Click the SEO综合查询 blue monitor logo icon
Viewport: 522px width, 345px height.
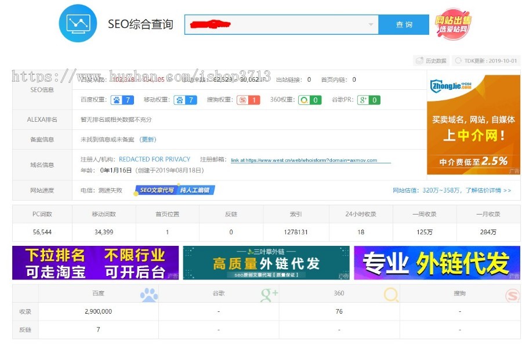tap(78, 23)
